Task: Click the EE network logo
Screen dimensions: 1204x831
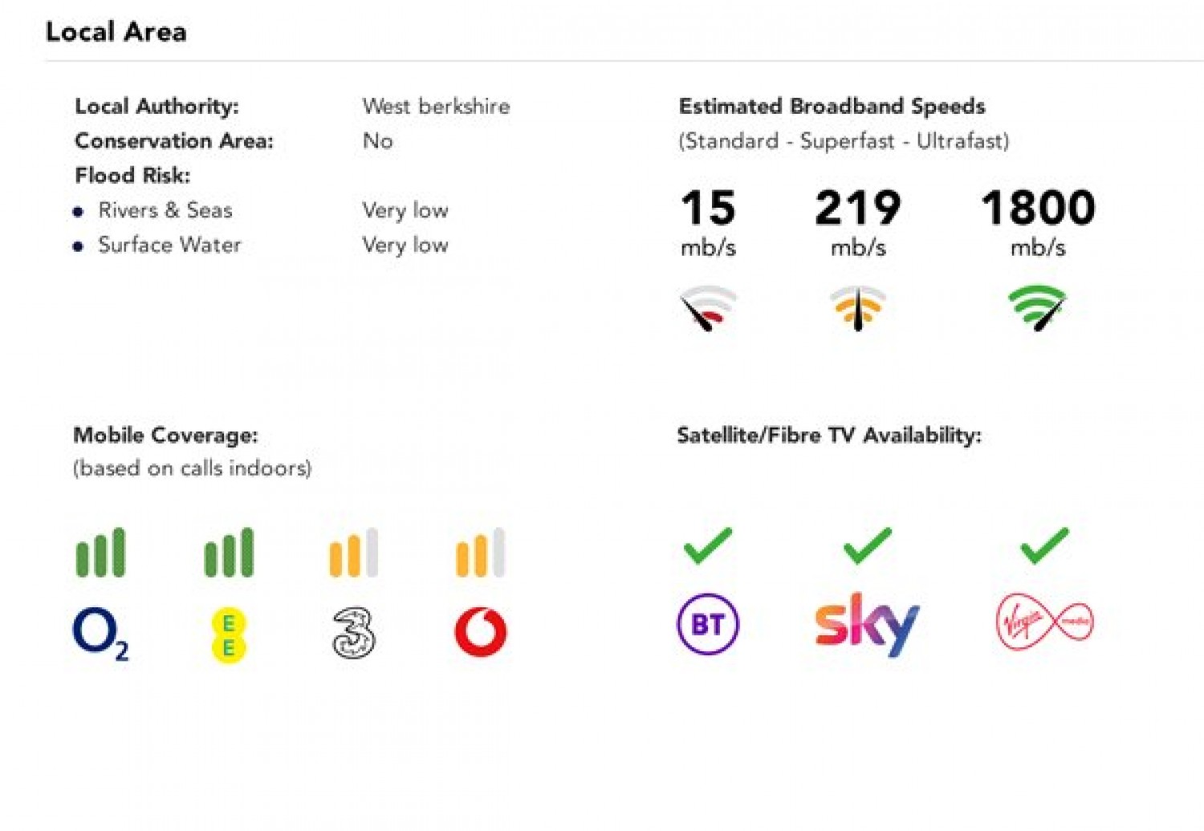Action: point(228,635)
